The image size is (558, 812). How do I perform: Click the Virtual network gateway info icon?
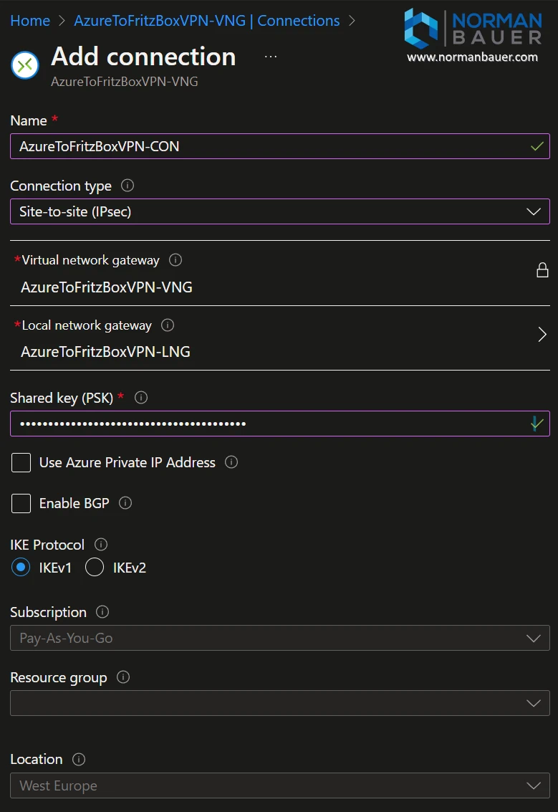[175, 260]
